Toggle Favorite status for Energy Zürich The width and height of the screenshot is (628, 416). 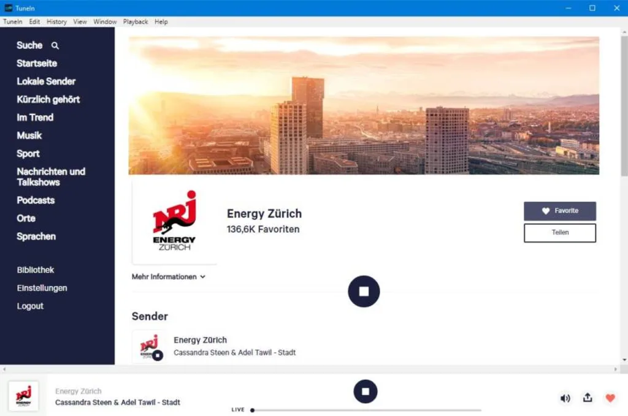pyautogui.click(x=559, y=211)
